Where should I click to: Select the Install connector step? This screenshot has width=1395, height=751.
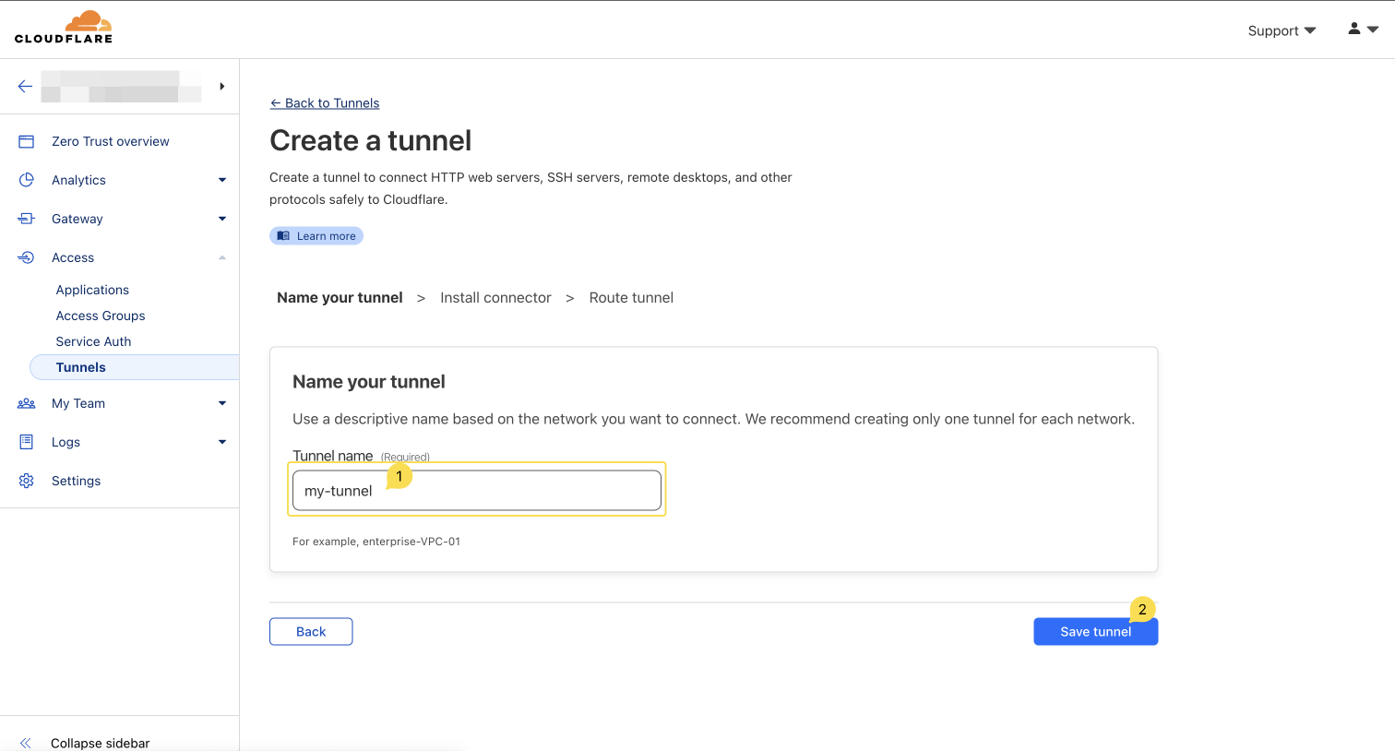495,297
